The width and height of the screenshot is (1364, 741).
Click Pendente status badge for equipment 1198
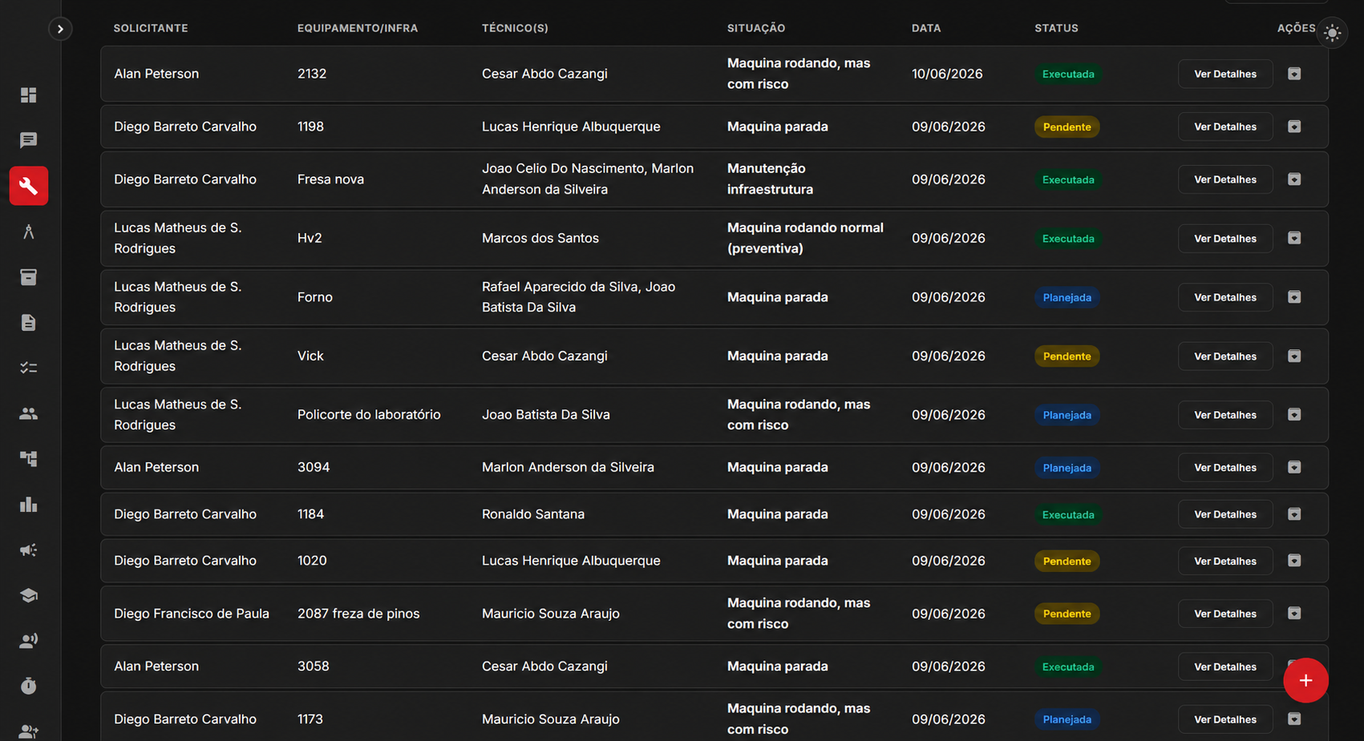point(1067,127)
